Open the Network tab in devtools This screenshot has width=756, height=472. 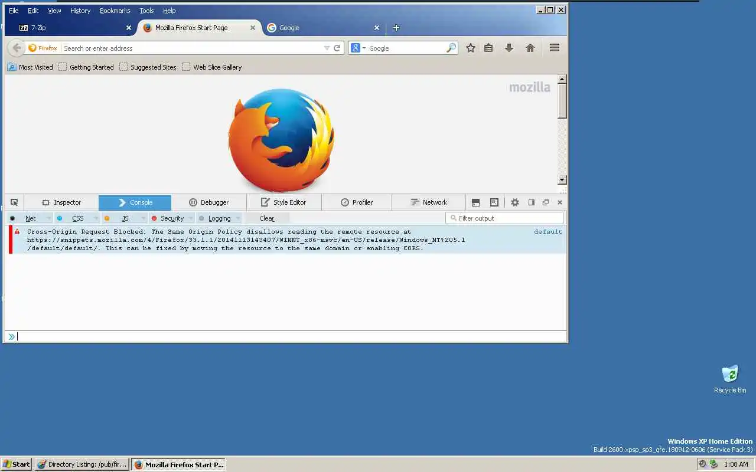click(x=429, y=202)
